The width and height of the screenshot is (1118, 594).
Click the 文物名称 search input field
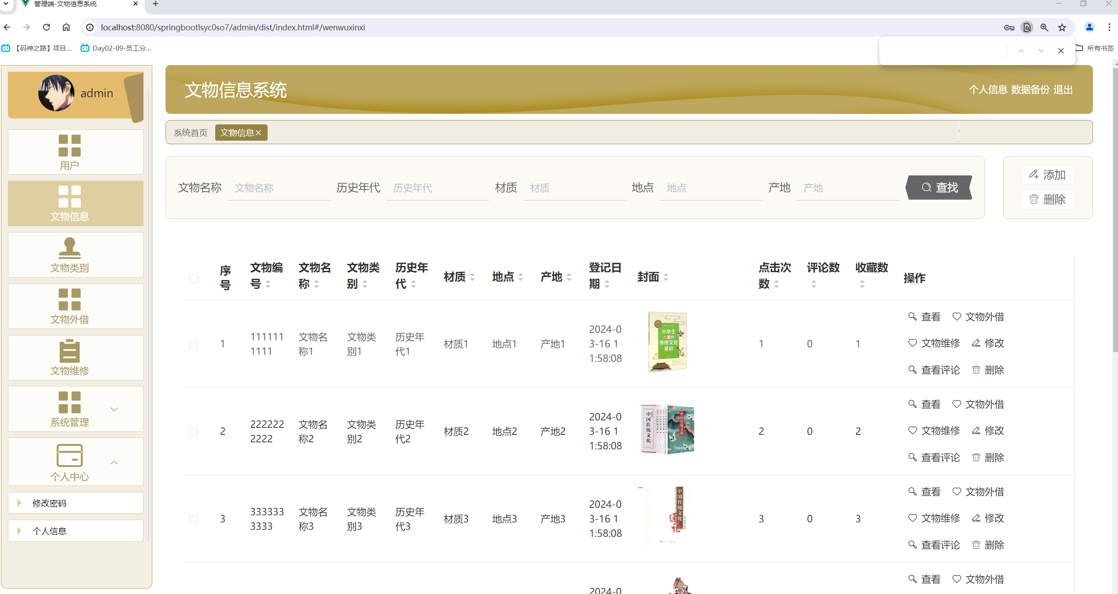click(279, 188)
